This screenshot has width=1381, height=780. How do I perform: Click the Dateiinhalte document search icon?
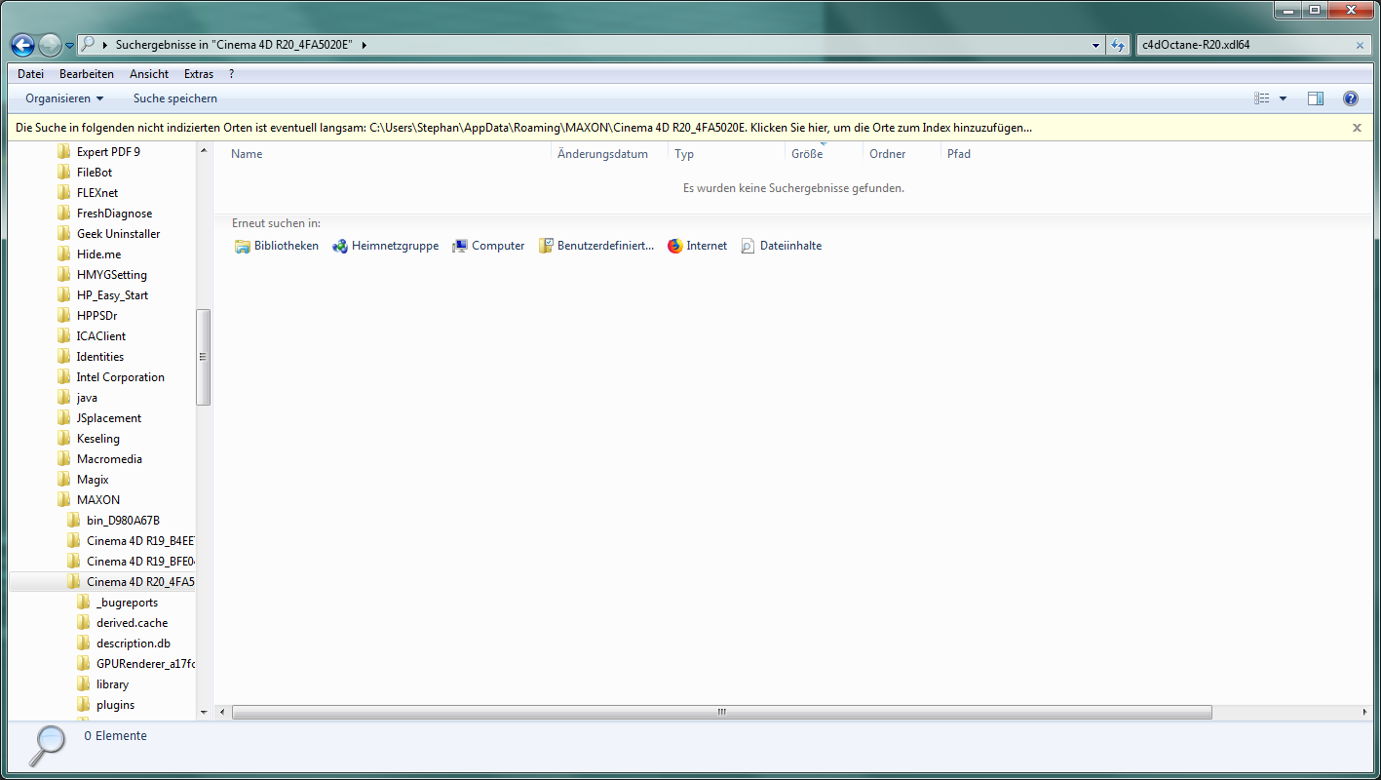[748, 246]
